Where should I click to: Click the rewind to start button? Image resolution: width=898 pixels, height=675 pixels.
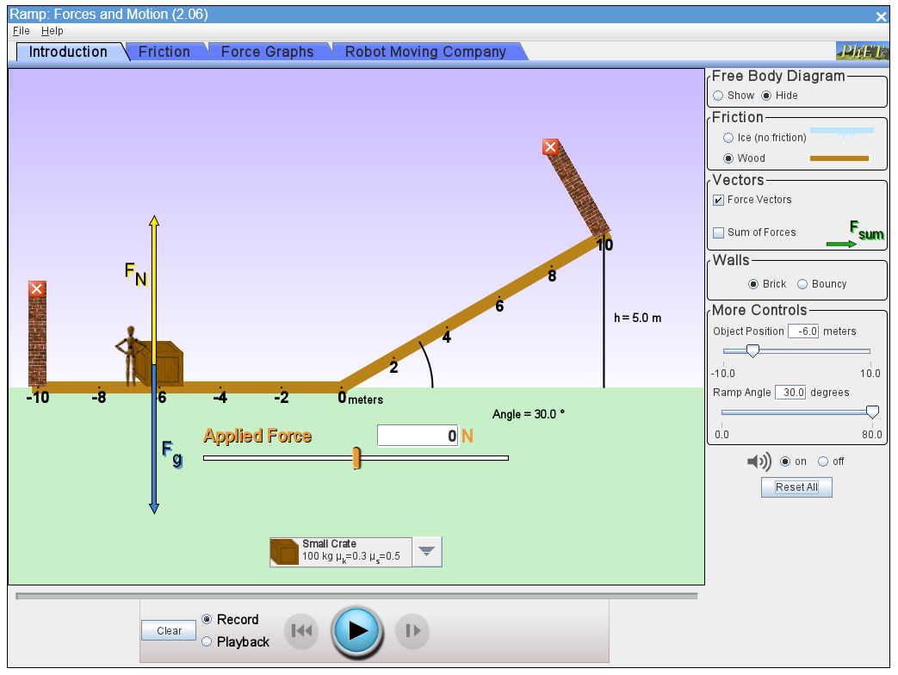pyautogui.click(x=301, y=631)
